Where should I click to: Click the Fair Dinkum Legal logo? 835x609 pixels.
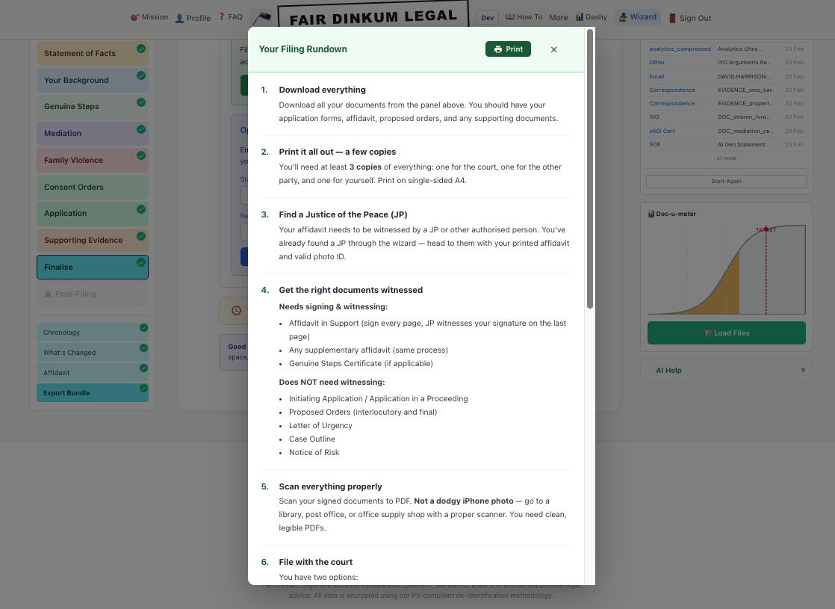click(373, 16)
